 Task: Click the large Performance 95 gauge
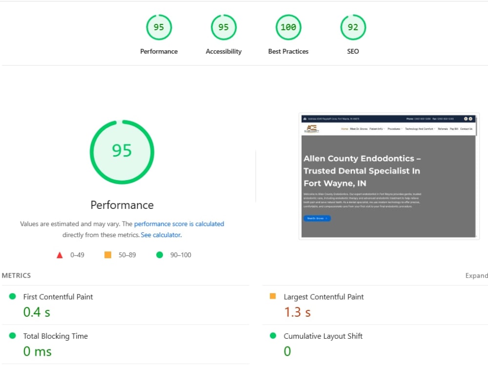[x=122, y=152]
